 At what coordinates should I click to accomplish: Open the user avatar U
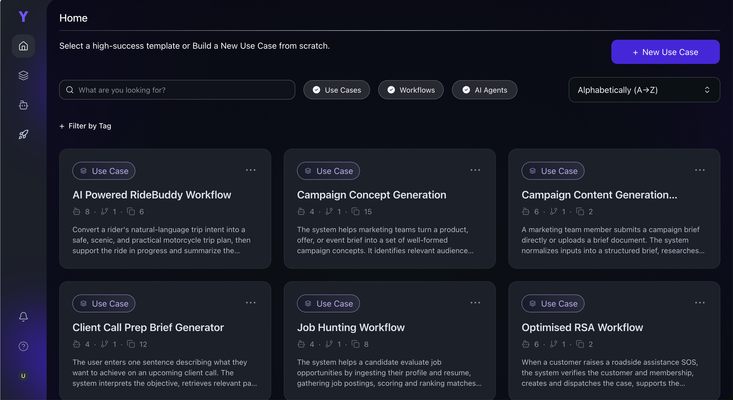[x=23, y=376]
